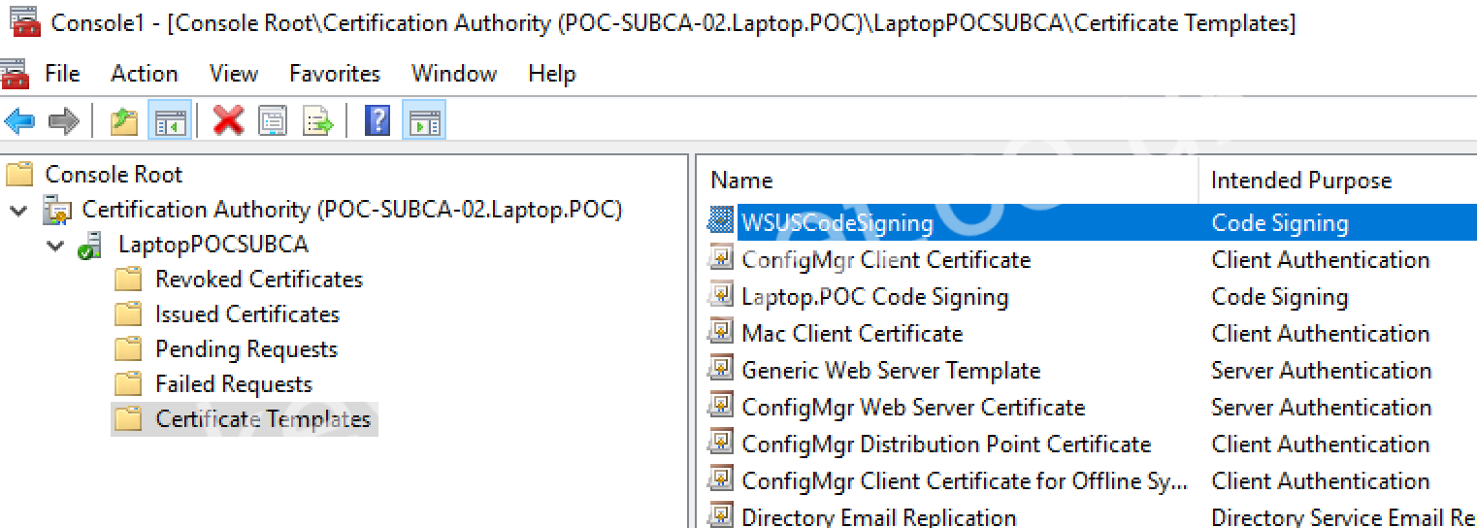Open the File menu
Screen dimensions: 1477x528
62,74
